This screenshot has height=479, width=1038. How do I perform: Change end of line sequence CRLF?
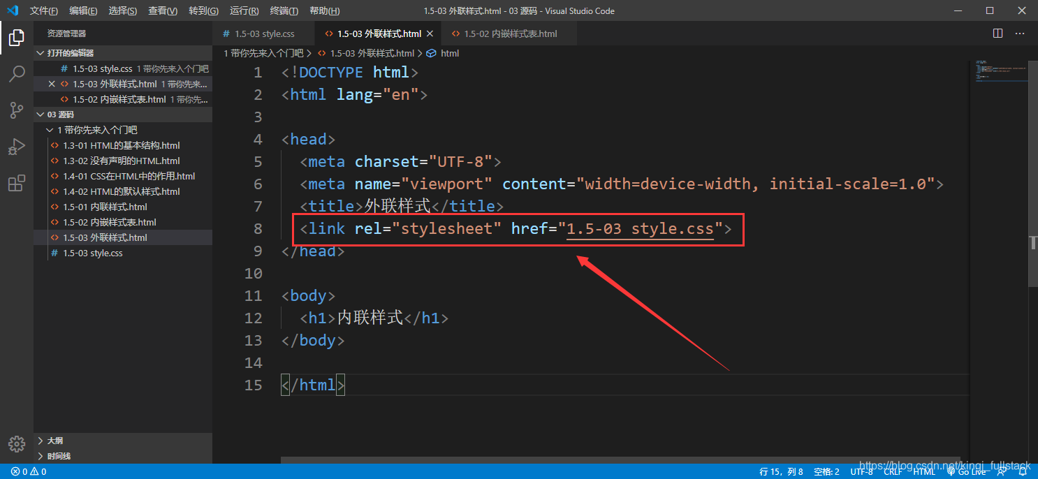(x=893, y=471)
